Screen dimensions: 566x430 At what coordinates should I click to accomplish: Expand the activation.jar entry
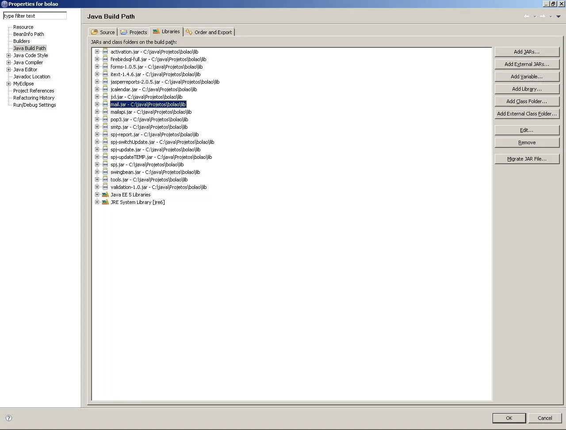click(x=97, y=52)
